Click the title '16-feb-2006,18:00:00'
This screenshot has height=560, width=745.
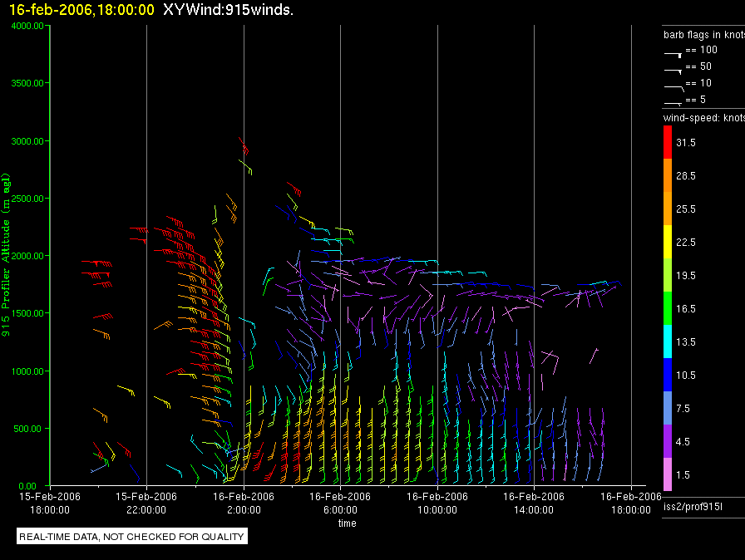pos(81,9)
